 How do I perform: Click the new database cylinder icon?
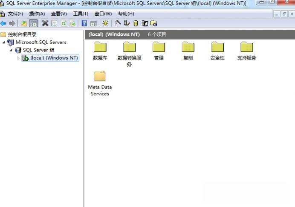click(136, 23)
